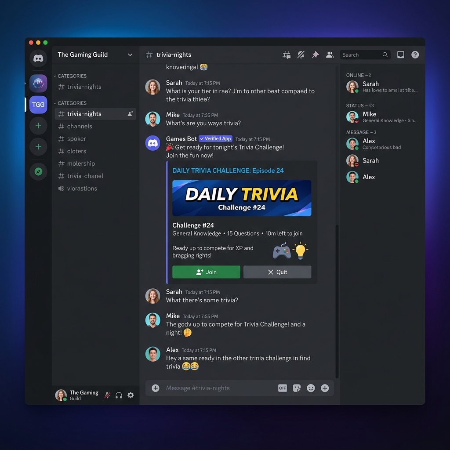Click the Join button in trivia embed

tap(206, 272)
